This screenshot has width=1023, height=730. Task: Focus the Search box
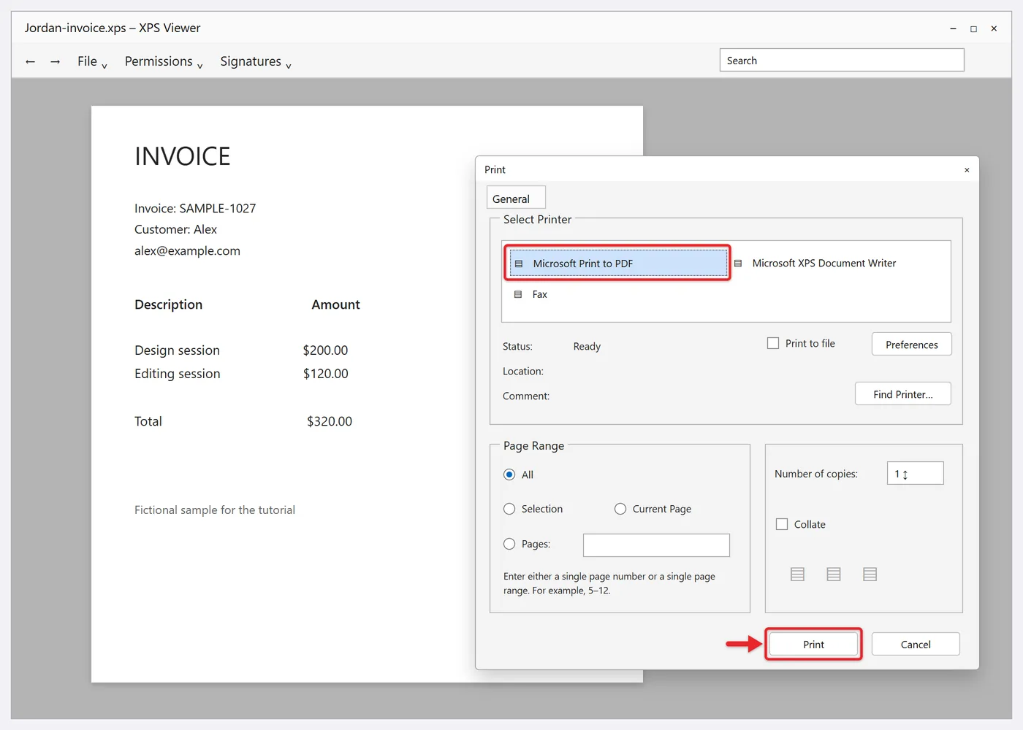click(842, 60)
